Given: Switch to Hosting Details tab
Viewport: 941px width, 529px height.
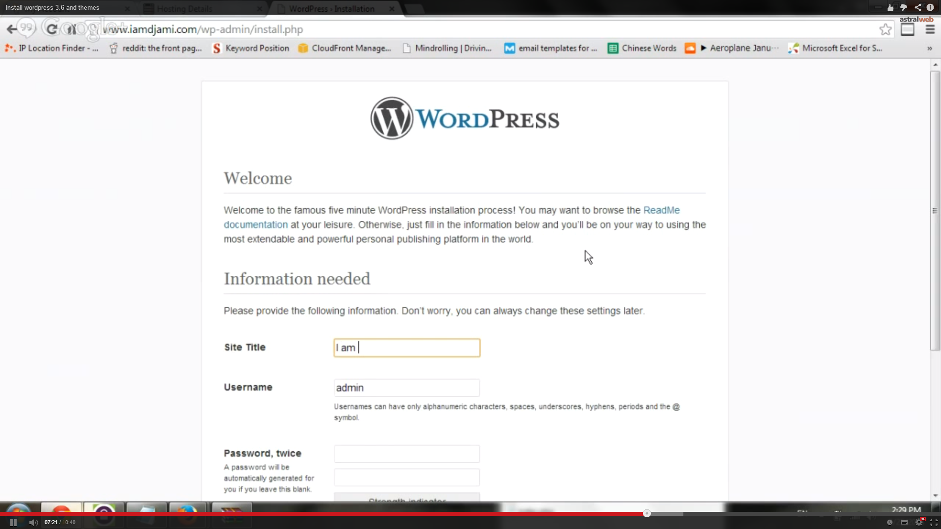Looking at the screenshot, I should point(185,9).
